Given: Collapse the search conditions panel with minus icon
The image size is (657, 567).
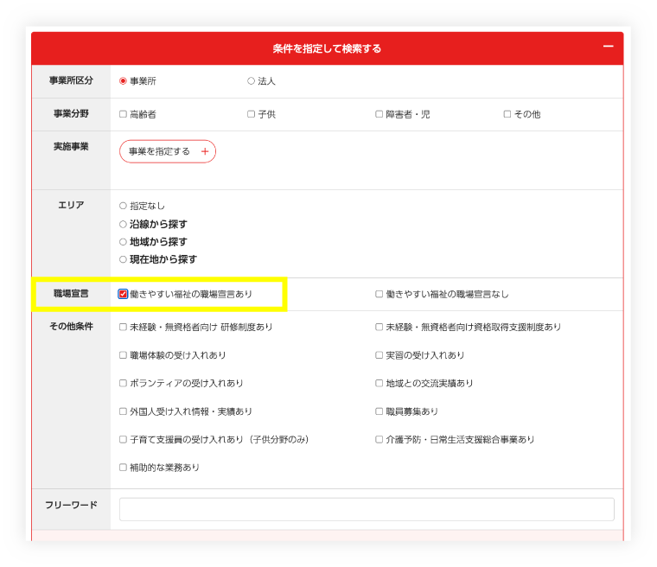Looking at the screenshot, I should tap(608, 48).
